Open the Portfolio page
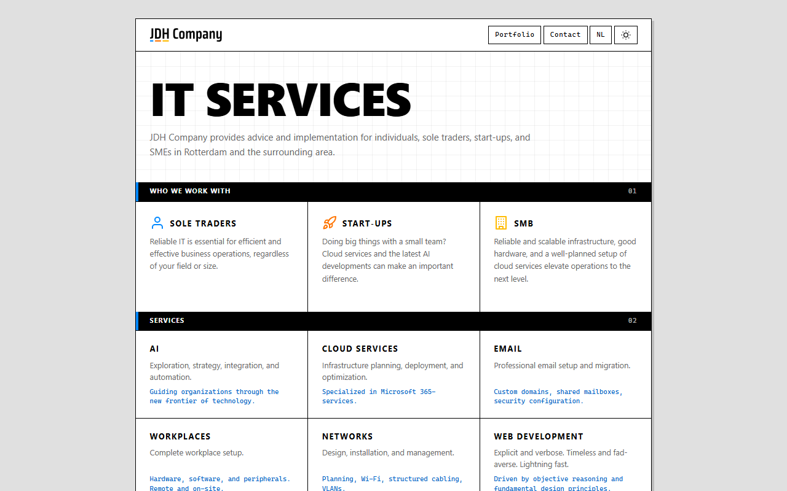787x491 pixels. coord(515,35)
